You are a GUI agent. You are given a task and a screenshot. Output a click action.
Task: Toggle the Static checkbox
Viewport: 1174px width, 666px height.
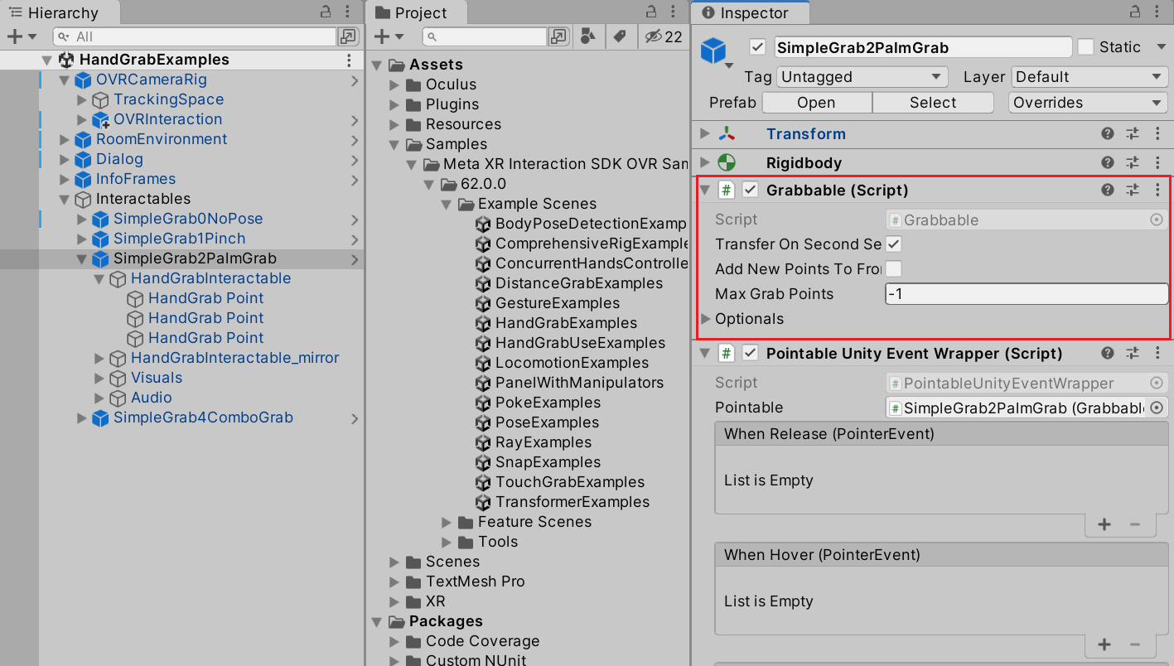tap(1085, 47)
